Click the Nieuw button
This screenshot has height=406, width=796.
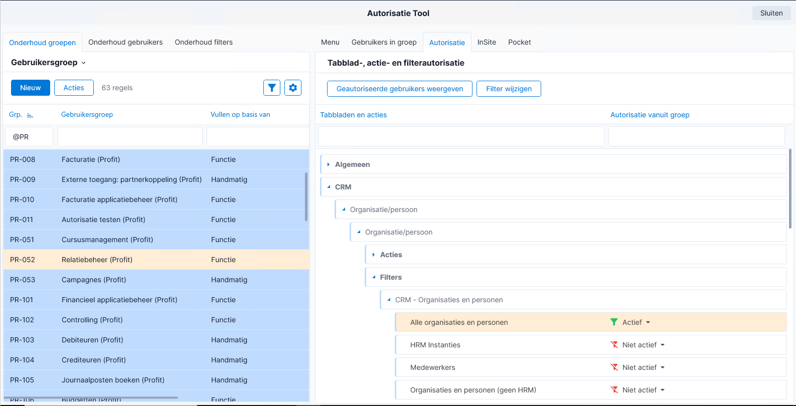31,88
